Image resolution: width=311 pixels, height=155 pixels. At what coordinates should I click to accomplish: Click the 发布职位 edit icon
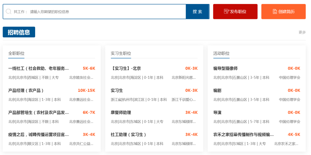[x=226, y=12]
